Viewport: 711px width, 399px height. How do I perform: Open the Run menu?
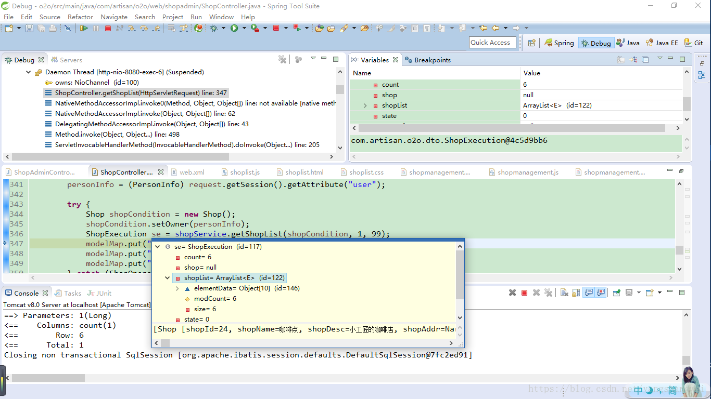(196, 17)
